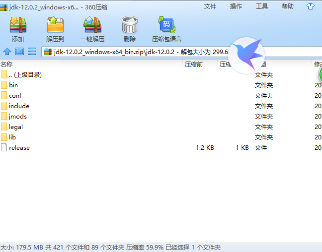Open the 帮助 (Help) menu

pyautogui.click(x=288, y=6)
